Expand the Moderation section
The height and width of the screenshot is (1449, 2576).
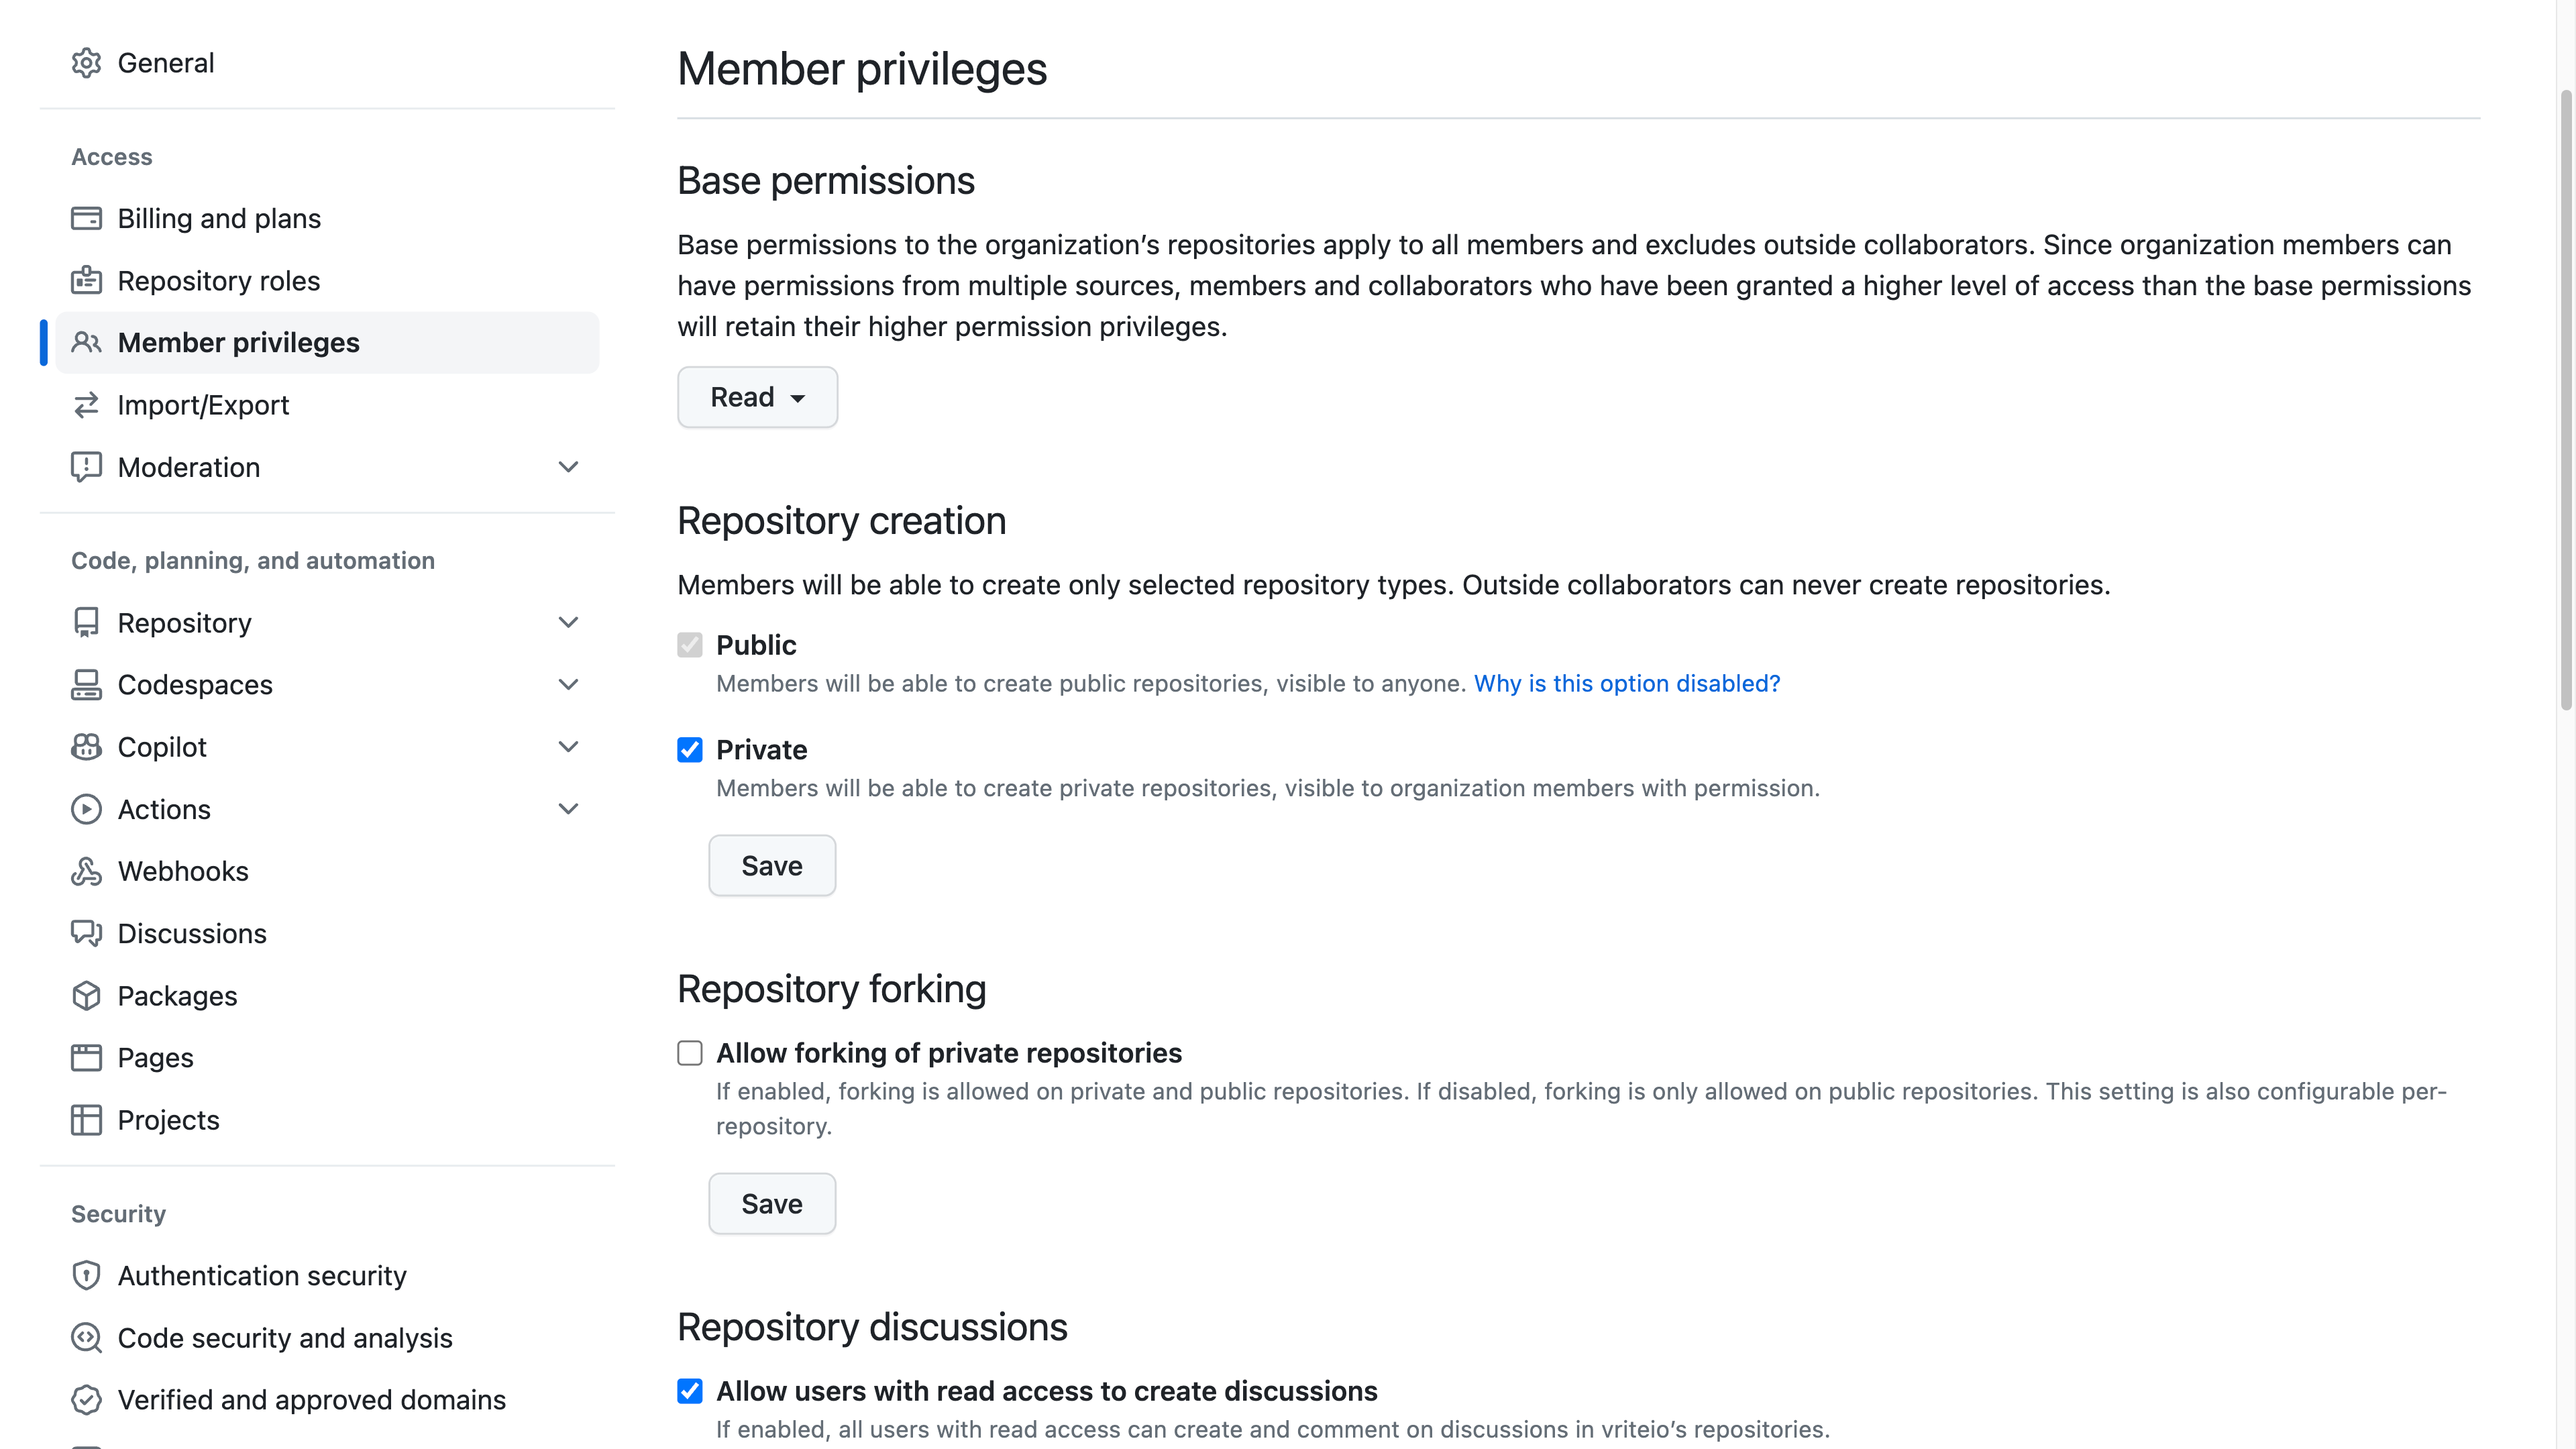[x=567, y=466]
